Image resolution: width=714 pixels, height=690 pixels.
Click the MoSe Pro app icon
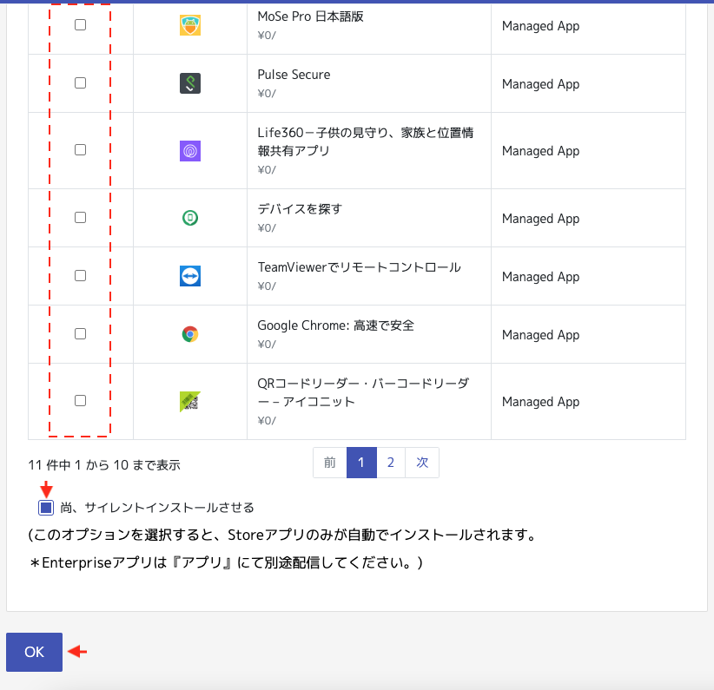pos(190,25)
